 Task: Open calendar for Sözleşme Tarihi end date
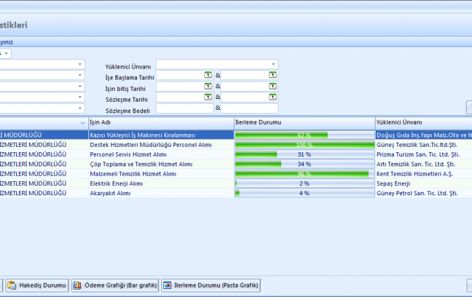[273, 97]
